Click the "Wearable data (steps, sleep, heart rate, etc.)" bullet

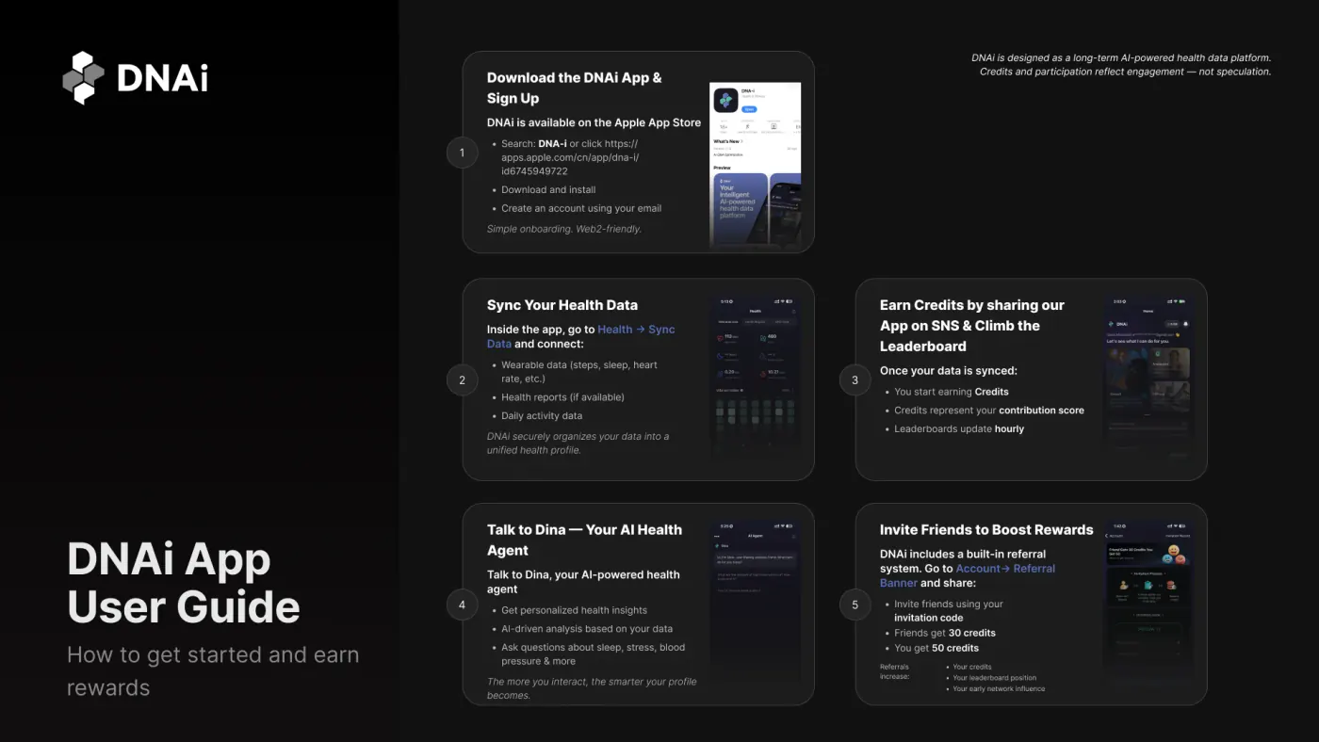[x=579, y=372]
